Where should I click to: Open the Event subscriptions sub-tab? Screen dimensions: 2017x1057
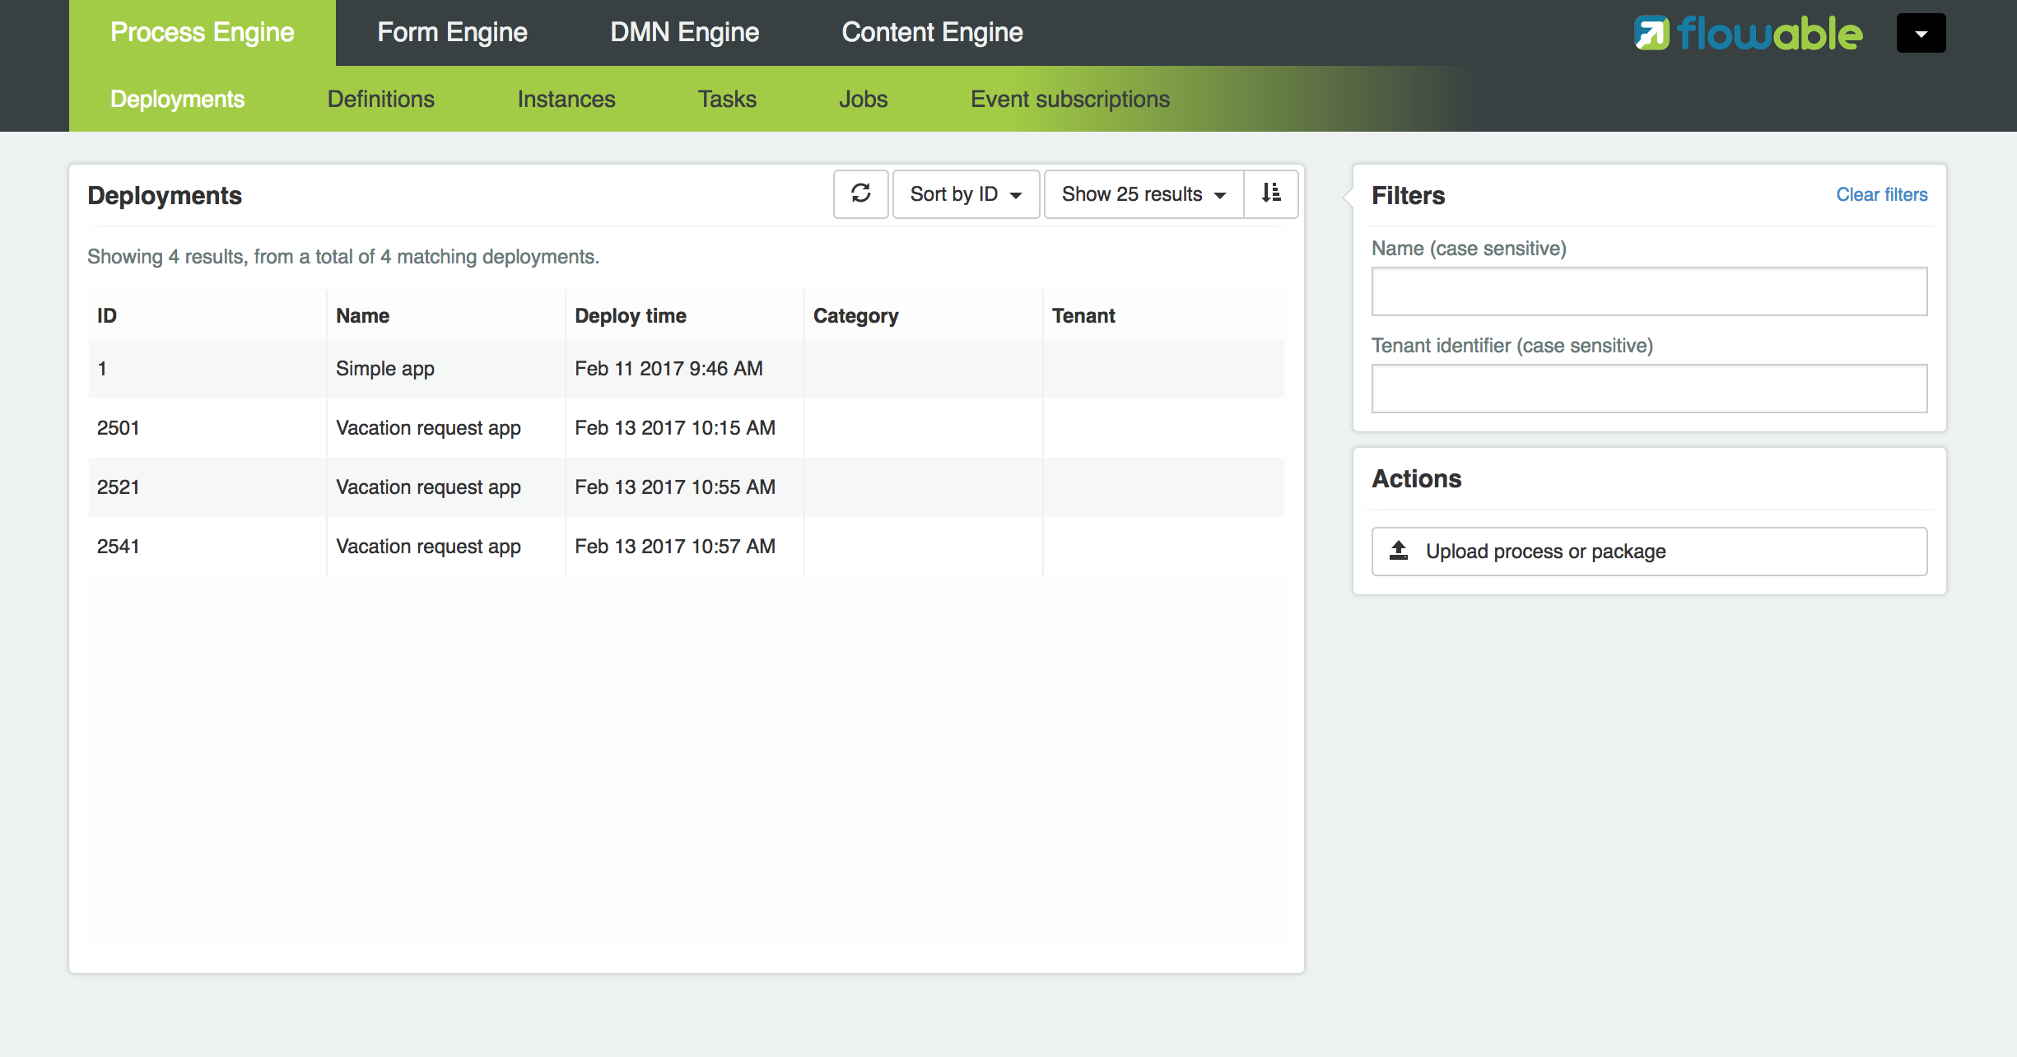coord(1070,99)
